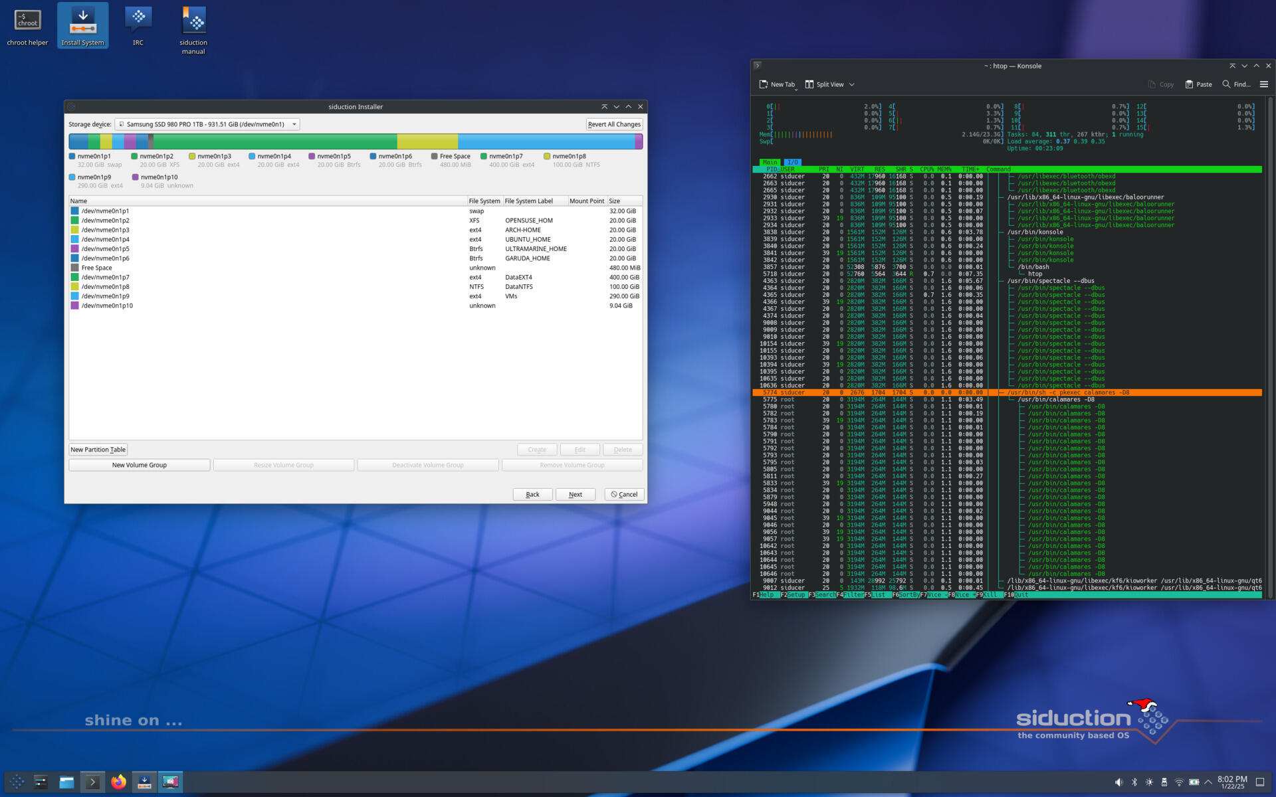
Task: Select the highlighted pkexec calamares process row
Action: tap(1007, 393)
